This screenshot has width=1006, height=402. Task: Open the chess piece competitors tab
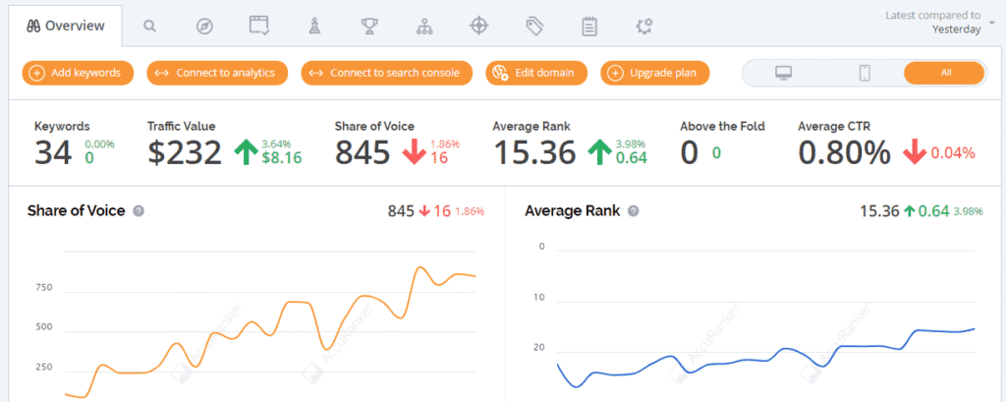314,26
